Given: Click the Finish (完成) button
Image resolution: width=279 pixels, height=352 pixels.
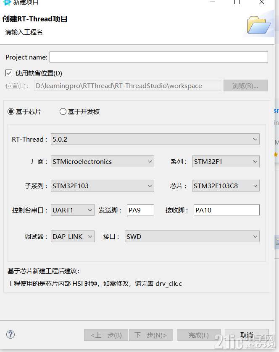Looking at the screenshot, I should point(199,335).
